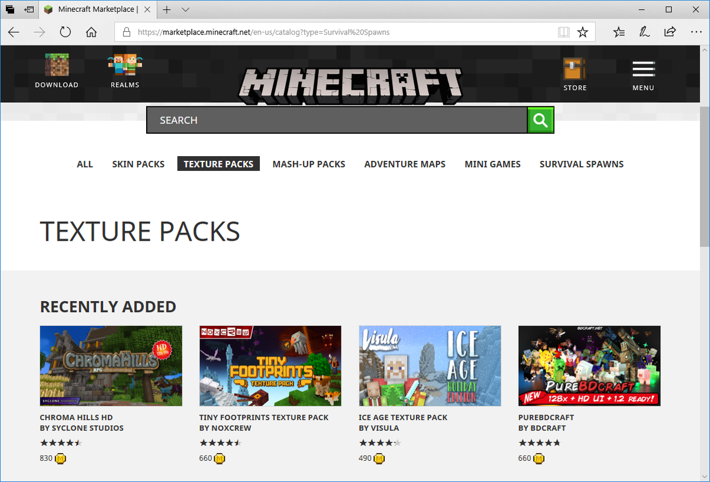The image size is (710, 482).
Task: Open Tiny Footprints Texture Pack title link
Action: pos(264,418)
